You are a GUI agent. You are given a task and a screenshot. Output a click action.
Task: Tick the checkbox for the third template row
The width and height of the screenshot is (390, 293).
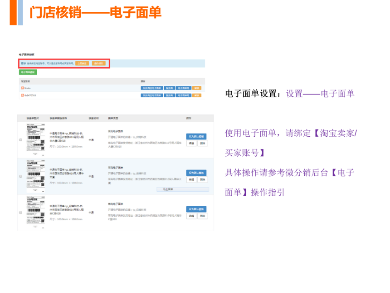(20, 213)
